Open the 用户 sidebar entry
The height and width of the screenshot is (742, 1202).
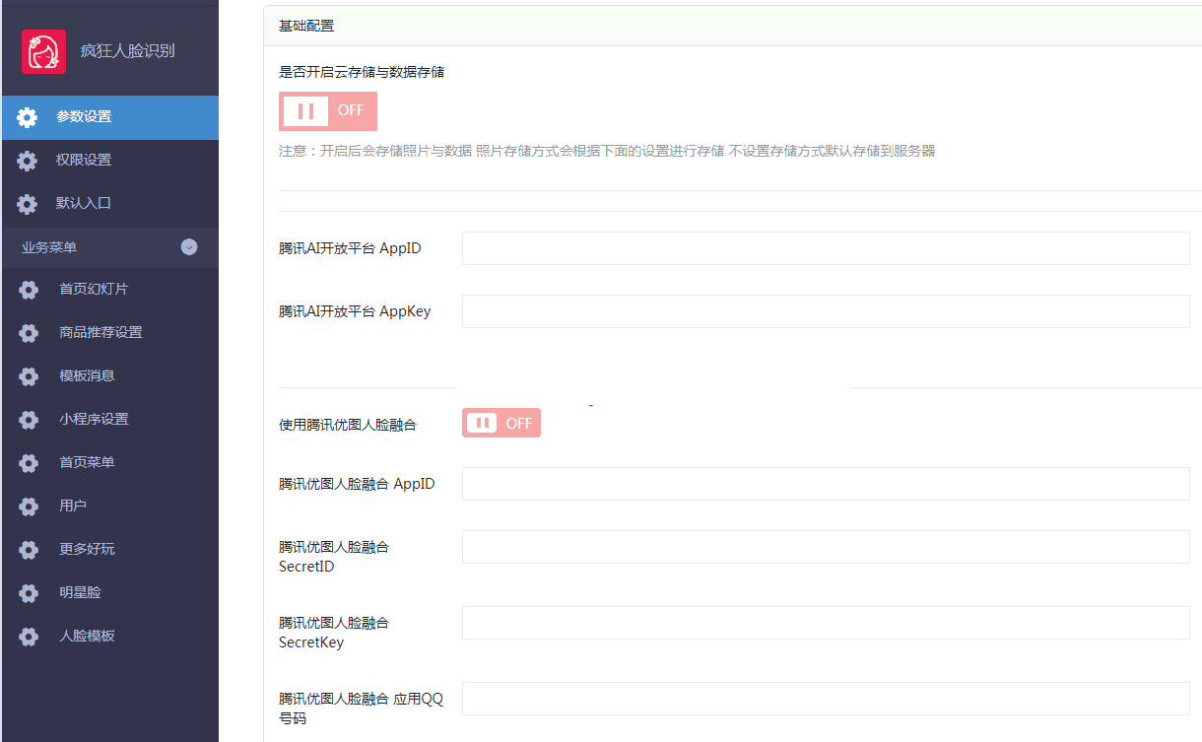[73, 506]
